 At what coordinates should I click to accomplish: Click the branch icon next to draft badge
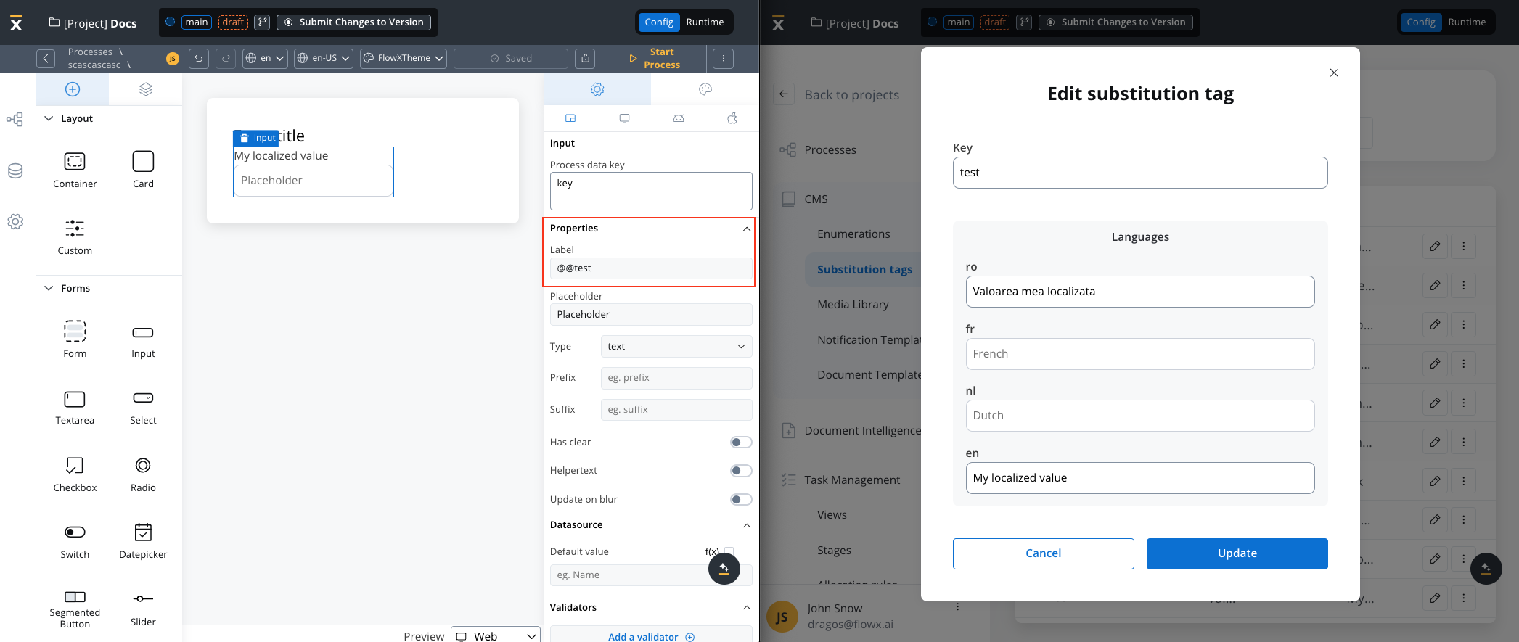263,22
